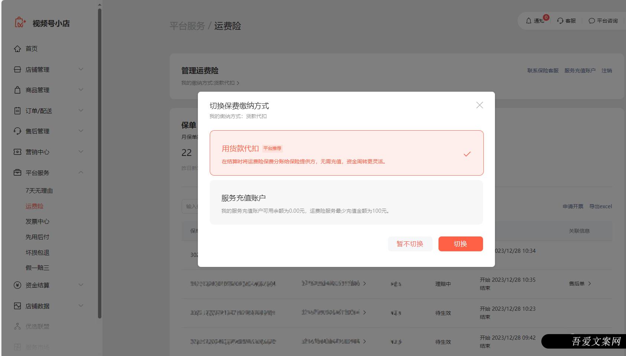Click 管理运费险 heading

click(x=200, y=71)
